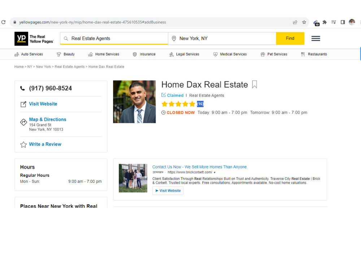The width and height of the screenshot is (361, 271).
Task: Open the hamburger menu
Action: point(316,39)
